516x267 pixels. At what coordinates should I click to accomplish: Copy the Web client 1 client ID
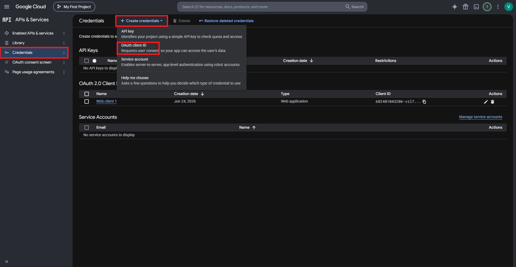coord(424,101)
